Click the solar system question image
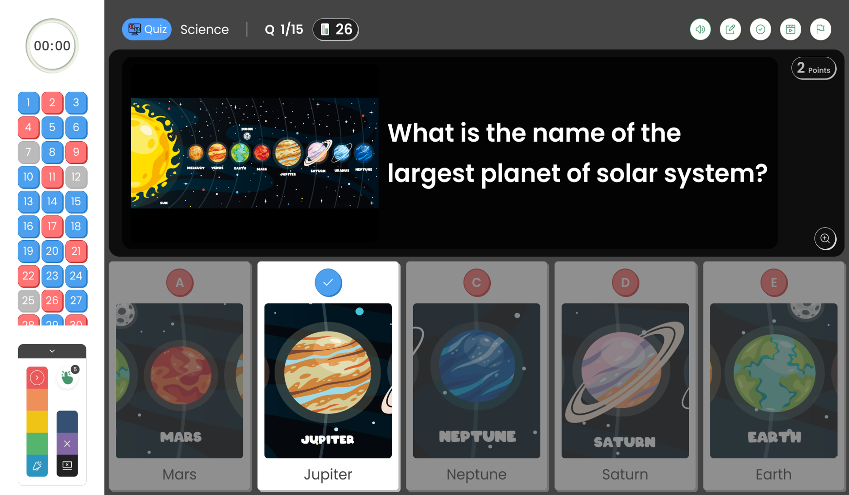 (254, 153)
